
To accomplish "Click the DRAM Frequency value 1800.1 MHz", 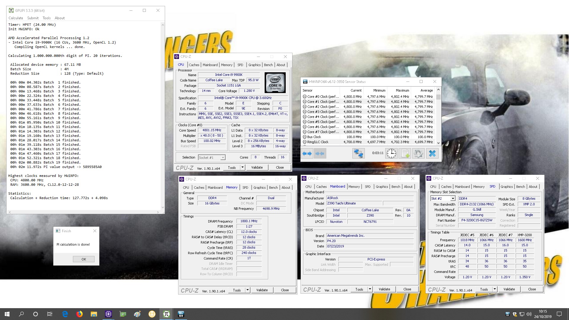I will click(x=249, y=221).
